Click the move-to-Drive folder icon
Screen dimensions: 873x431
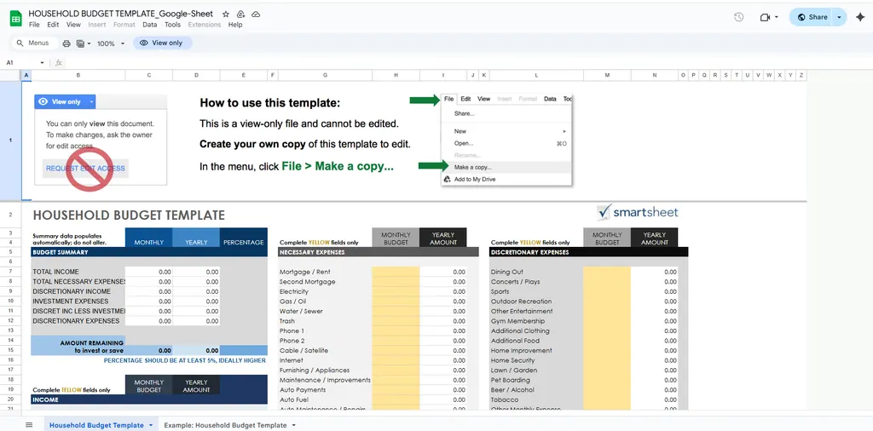240,14
